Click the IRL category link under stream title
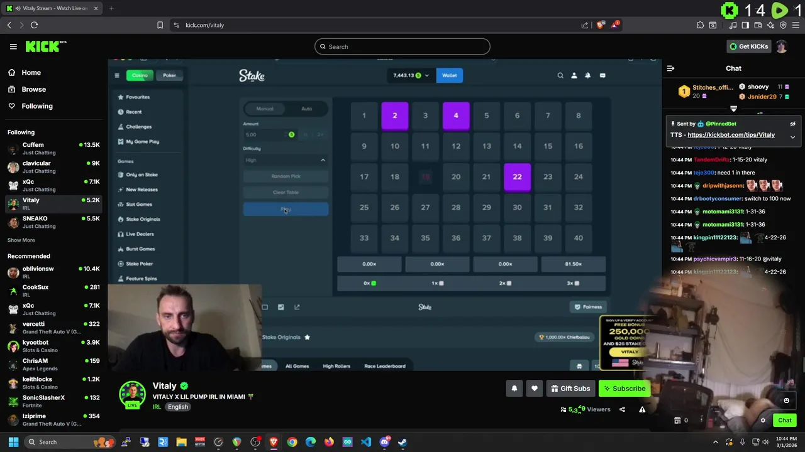Image resolution: width=805 pixels, height=452 pixels. (157, 407)
